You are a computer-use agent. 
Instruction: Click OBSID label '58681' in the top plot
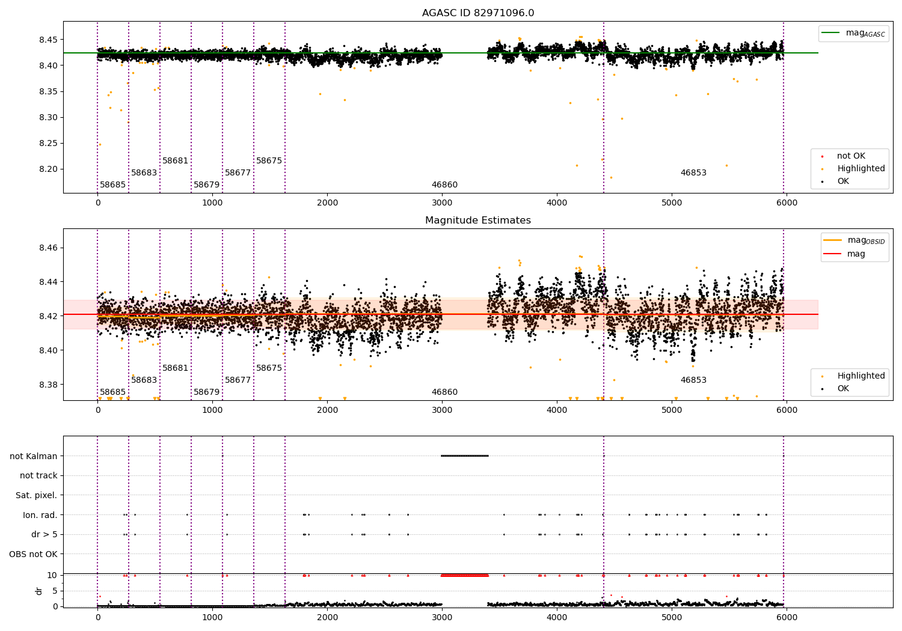[176, 161]
